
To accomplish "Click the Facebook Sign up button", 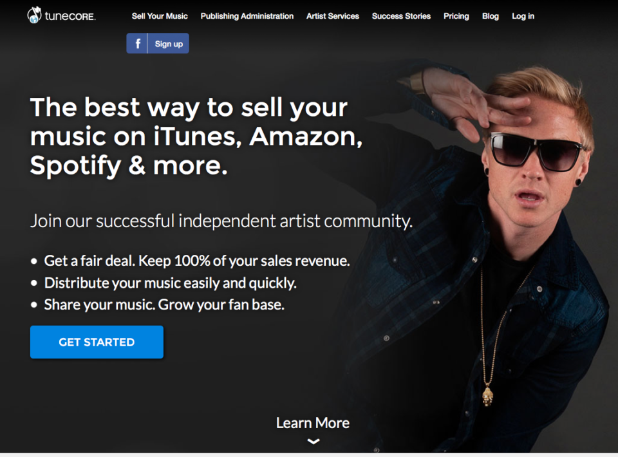I will 158,43.
